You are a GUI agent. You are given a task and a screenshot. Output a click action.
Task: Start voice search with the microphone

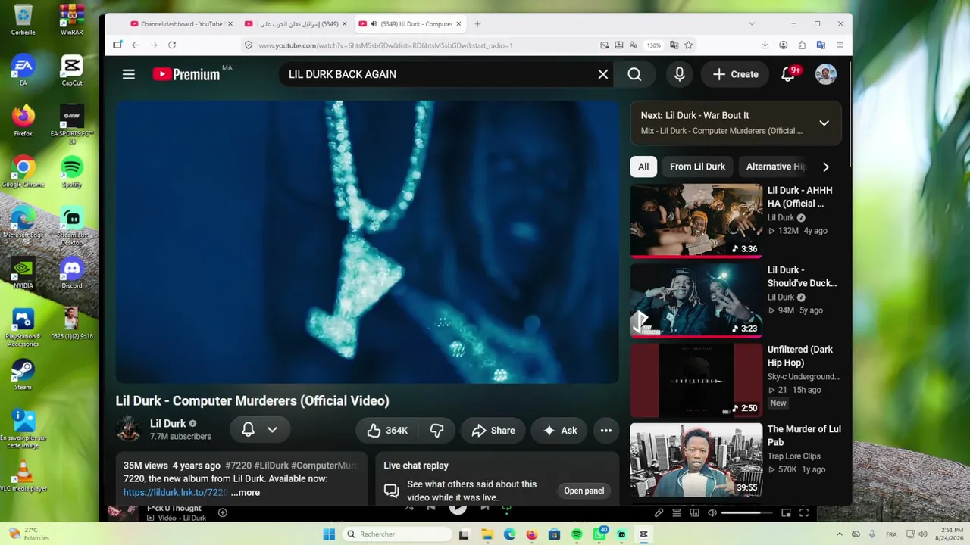(680, 74)
